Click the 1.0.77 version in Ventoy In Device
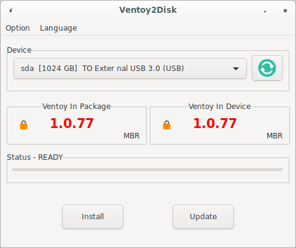 pos(215,123)
